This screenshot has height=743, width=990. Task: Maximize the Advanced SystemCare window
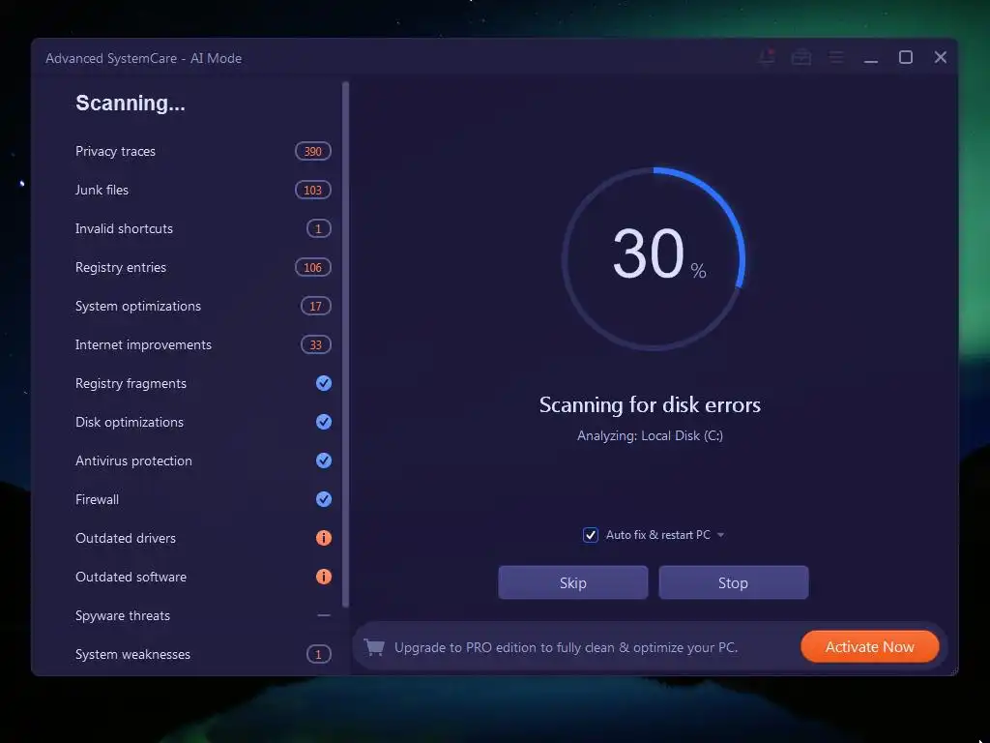tap(906, 57)
